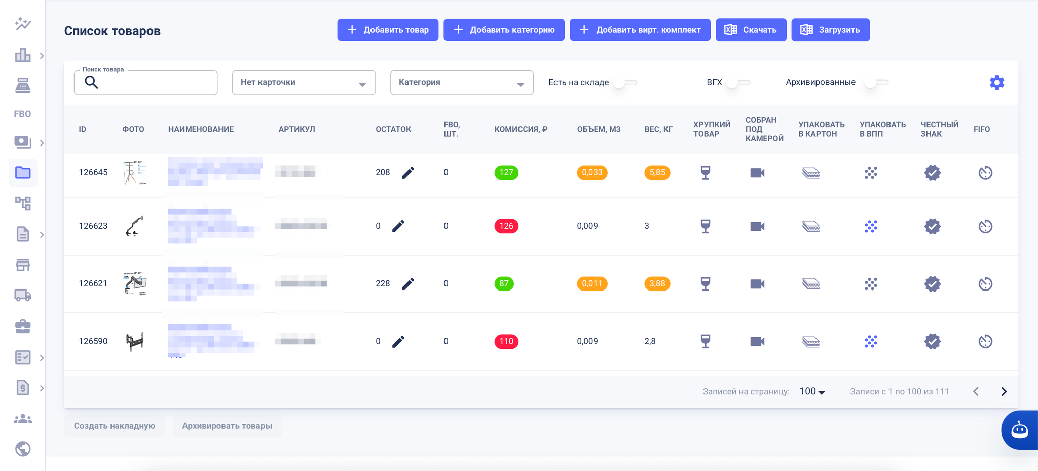Toggle Архивированные switch on
This screenshot has height=471, width=1038.
pyautogui.click(x=876, y=83)
